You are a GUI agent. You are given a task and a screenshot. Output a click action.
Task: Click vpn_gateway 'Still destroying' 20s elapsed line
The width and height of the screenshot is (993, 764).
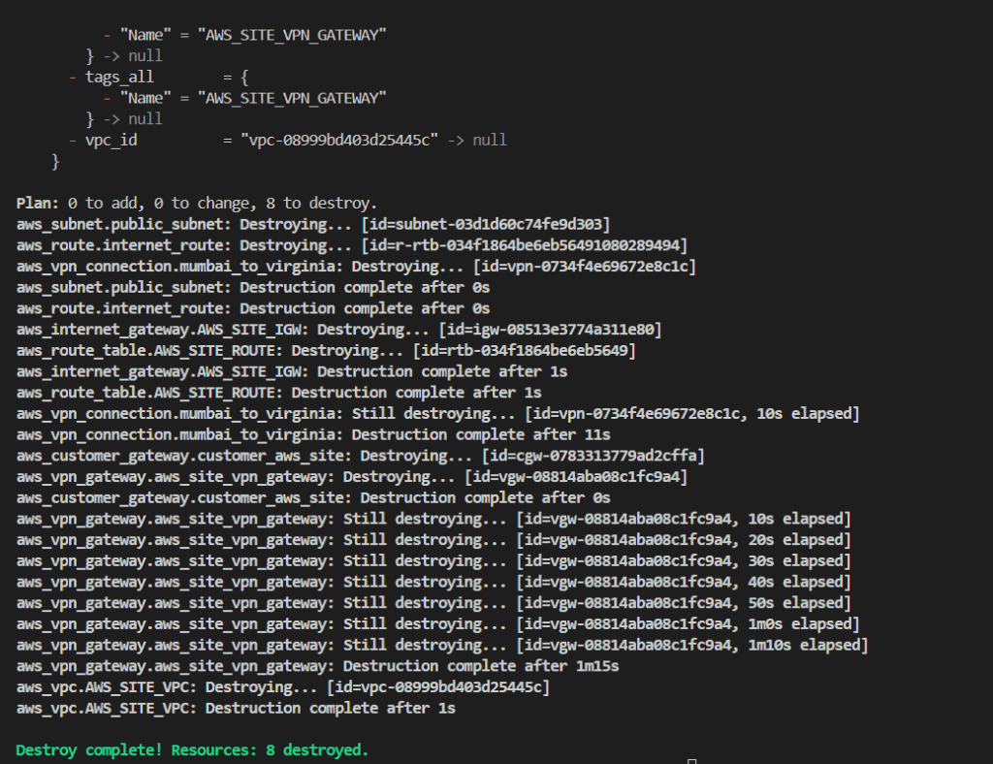click(x=433, y=540)
